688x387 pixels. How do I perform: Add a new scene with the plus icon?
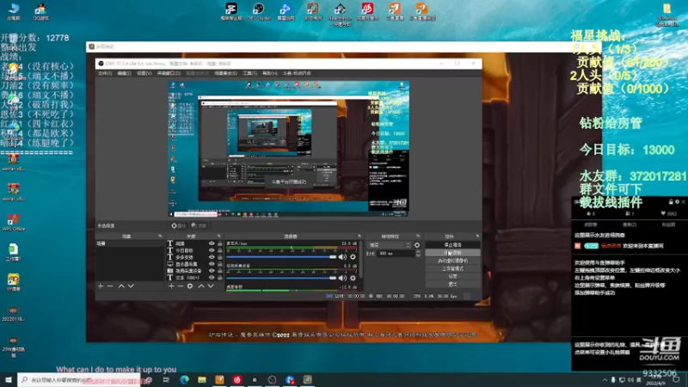click(x=101, y=286)
